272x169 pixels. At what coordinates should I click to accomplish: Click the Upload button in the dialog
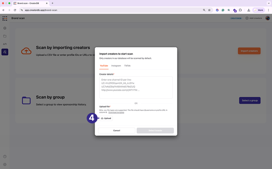pos(106,118)
